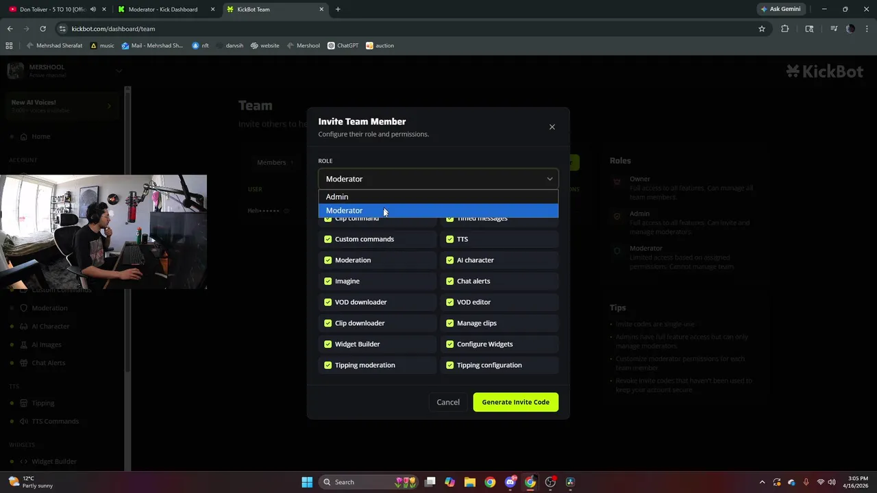877x493 pixels.
Task: Toggle the Moderation permission checkbox
Action: tap(328, 260)
